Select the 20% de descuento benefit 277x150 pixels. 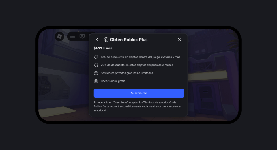click(x=137, y=65)
